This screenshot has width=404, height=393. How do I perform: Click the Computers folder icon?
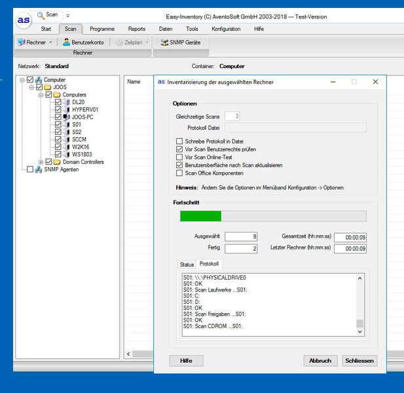[x=57, y=95]
